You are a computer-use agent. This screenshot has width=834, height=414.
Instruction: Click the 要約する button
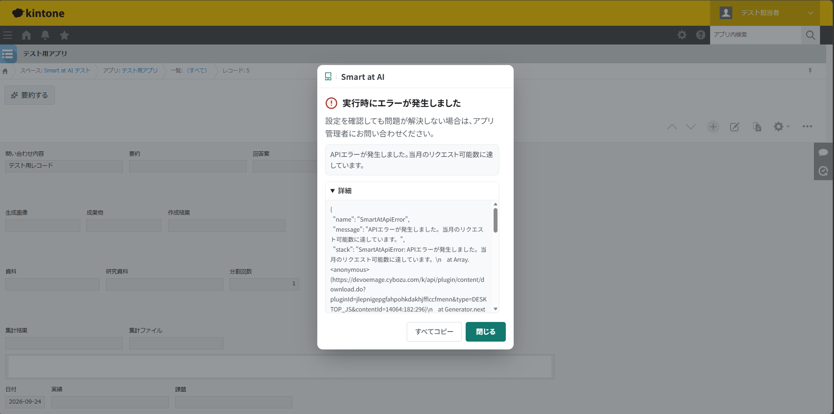coord(30,95)
